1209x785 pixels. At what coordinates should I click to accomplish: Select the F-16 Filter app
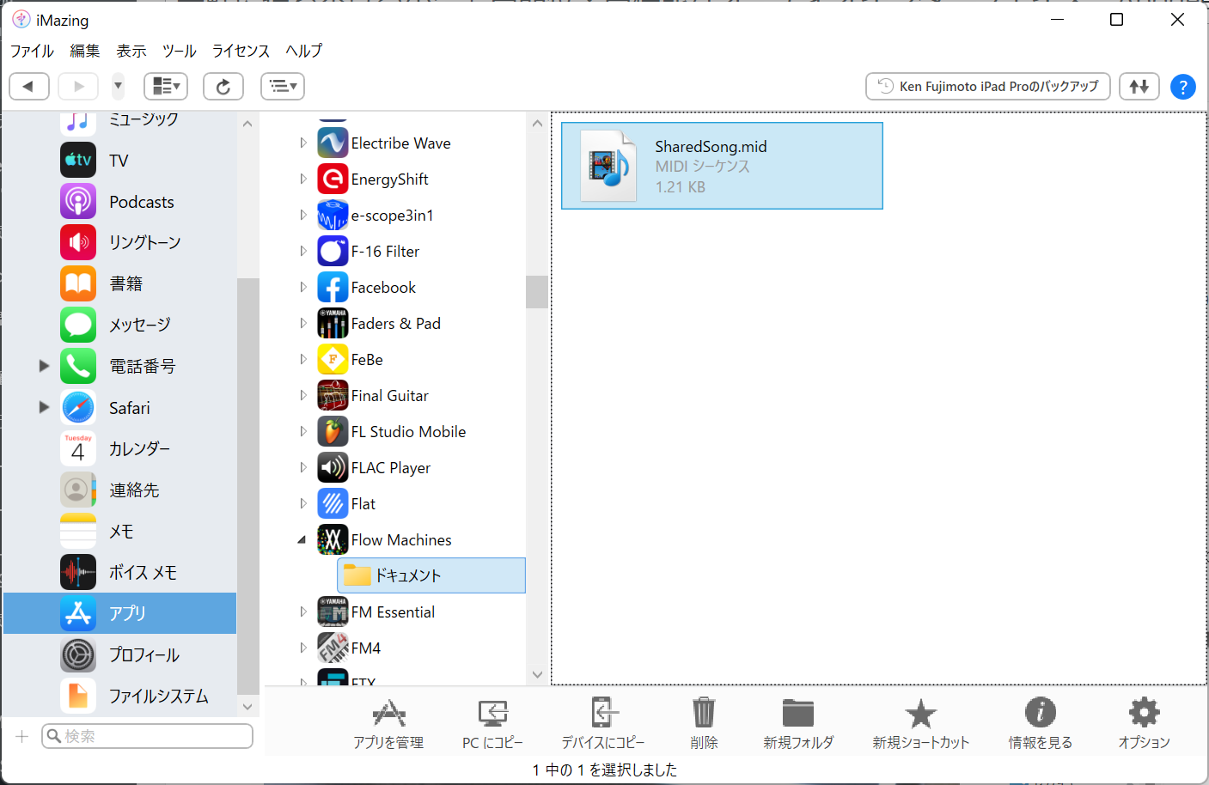[369, 252]
